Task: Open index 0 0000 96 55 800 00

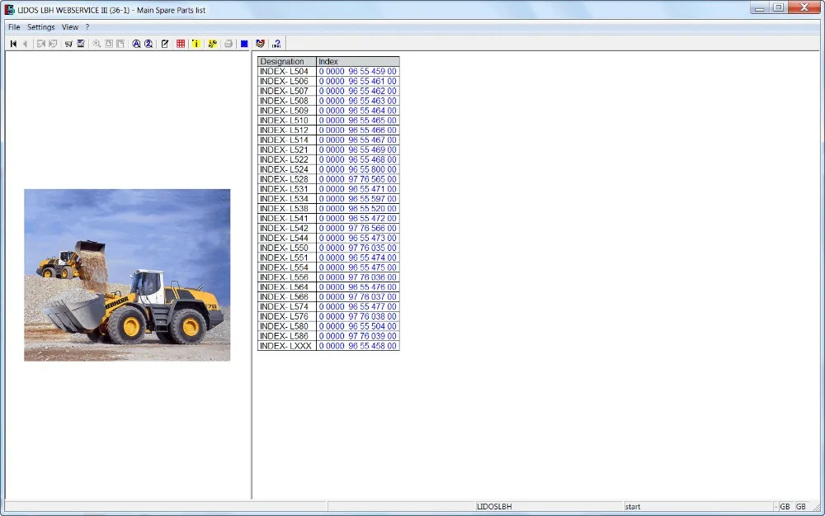Action: (358, 169)
